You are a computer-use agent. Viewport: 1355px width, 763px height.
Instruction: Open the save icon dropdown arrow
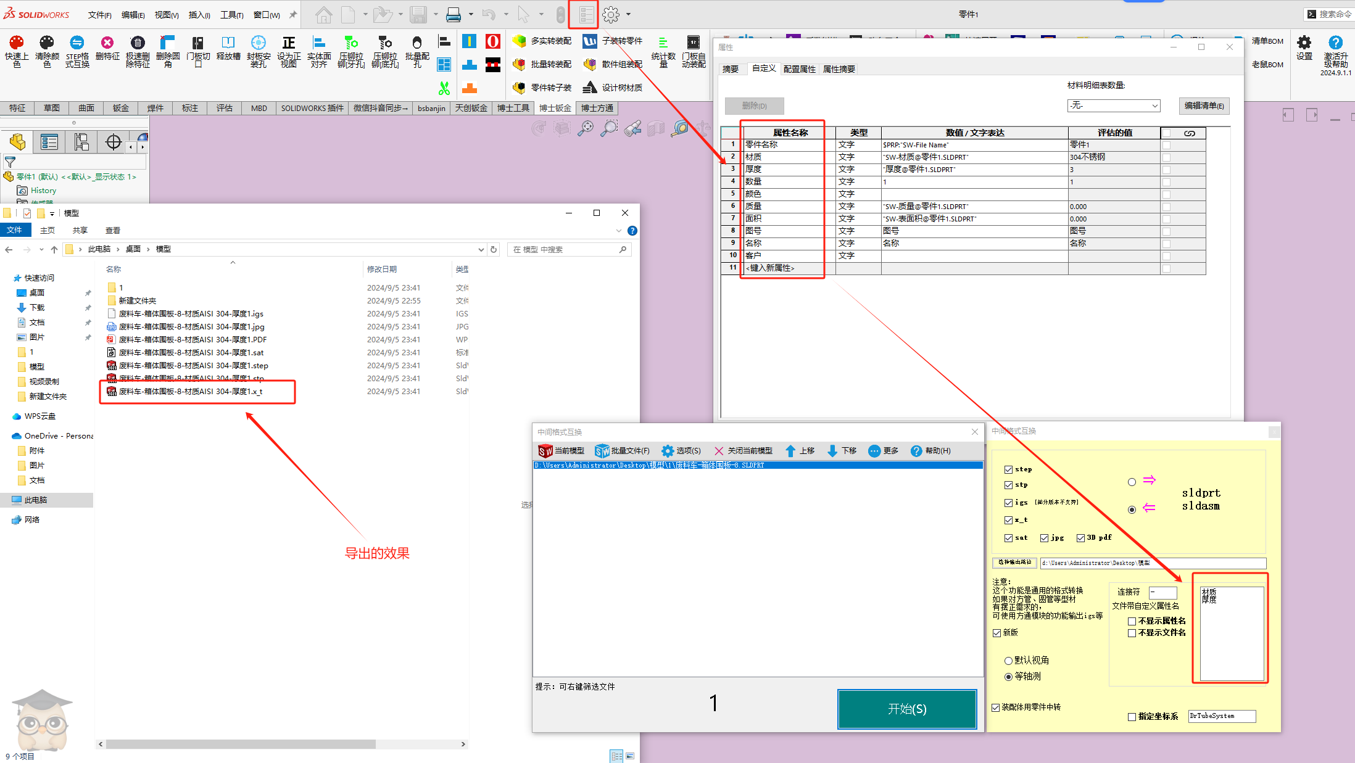tap(436, 14)
